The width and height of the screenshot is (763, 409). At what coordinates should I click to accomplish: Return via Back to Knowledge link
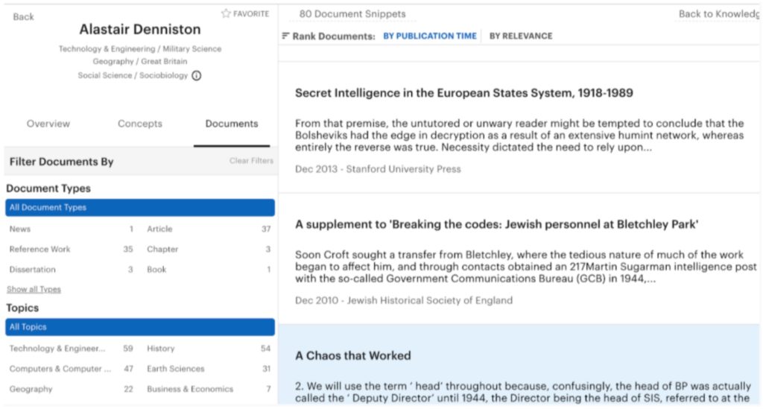(718, 14)
